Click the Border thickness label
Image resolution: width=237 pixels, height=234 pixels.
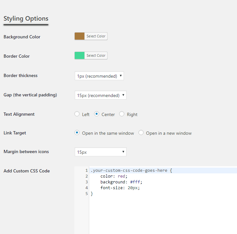[x=21, y=76]
